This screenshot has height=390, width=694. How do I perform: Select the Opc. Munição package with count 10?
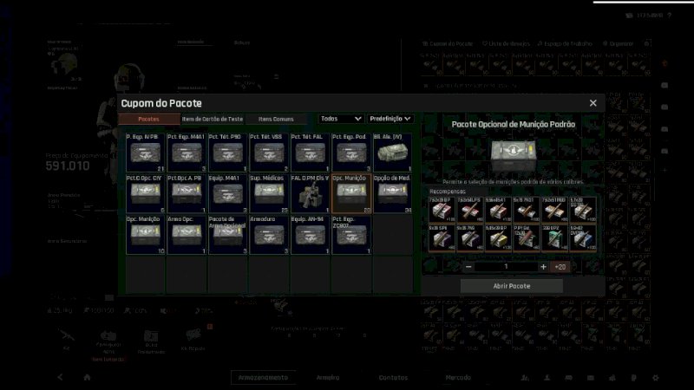click(x=145, y=235)
